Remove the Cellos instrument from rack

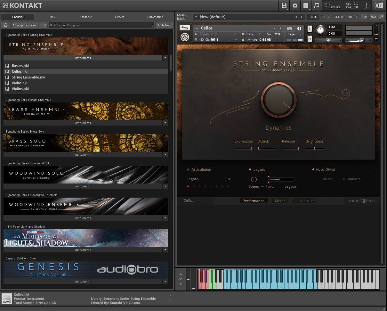(376, 26)
